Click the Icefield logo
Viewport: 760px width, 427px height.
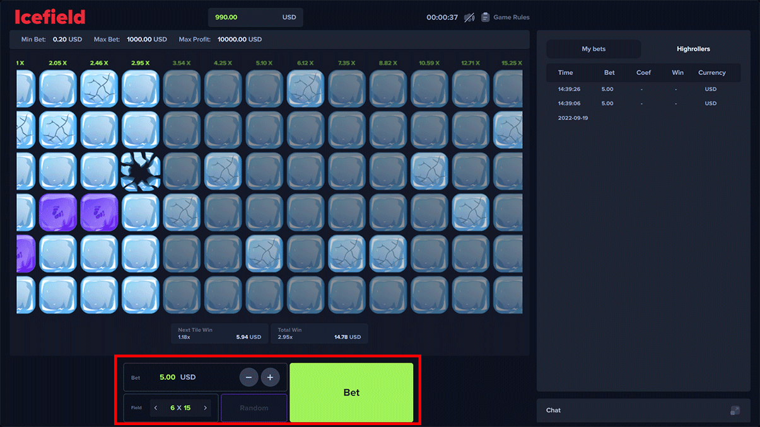click(x=50, y=17)
